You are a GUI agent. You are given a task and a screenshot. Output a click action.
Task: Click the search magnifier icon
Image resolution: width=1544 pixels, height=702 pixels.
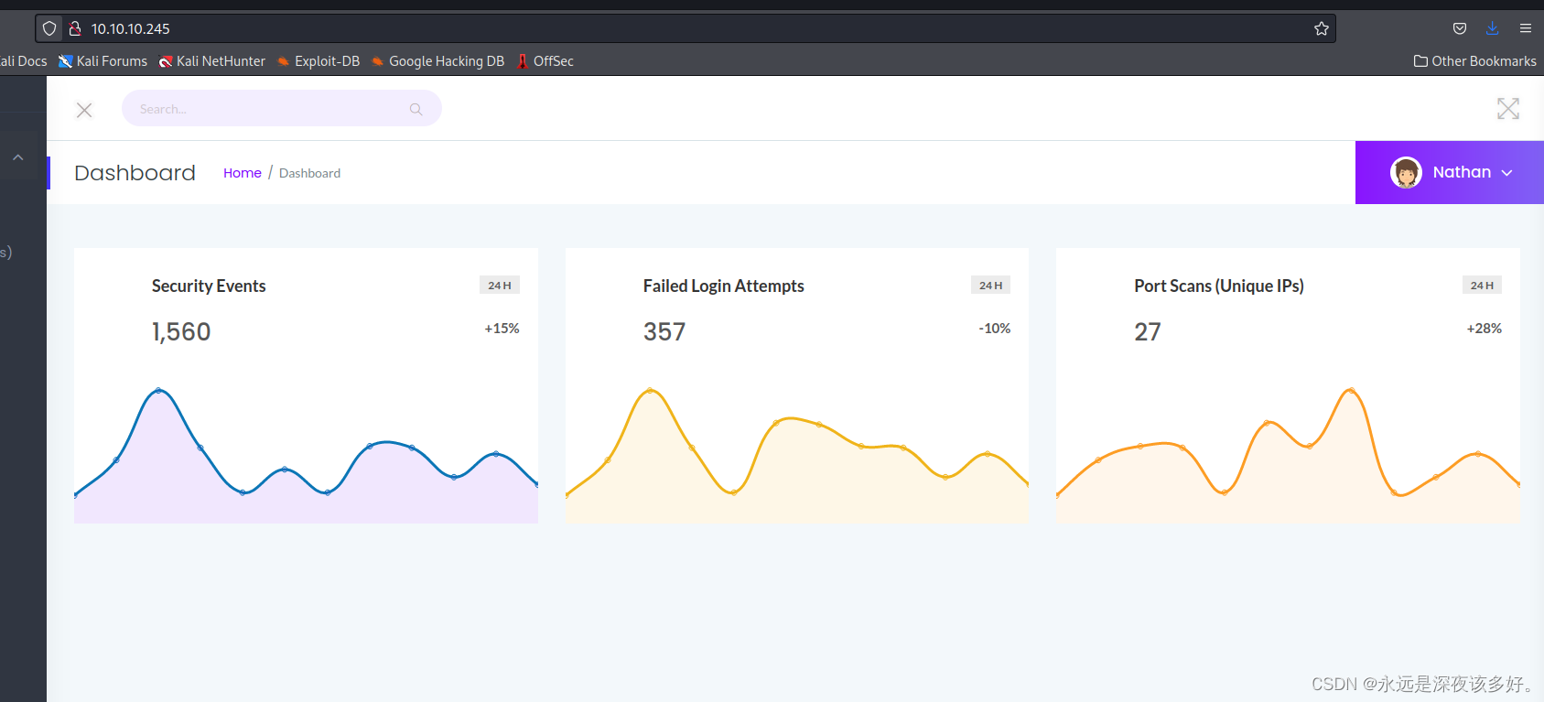click(x=416, y=109)
